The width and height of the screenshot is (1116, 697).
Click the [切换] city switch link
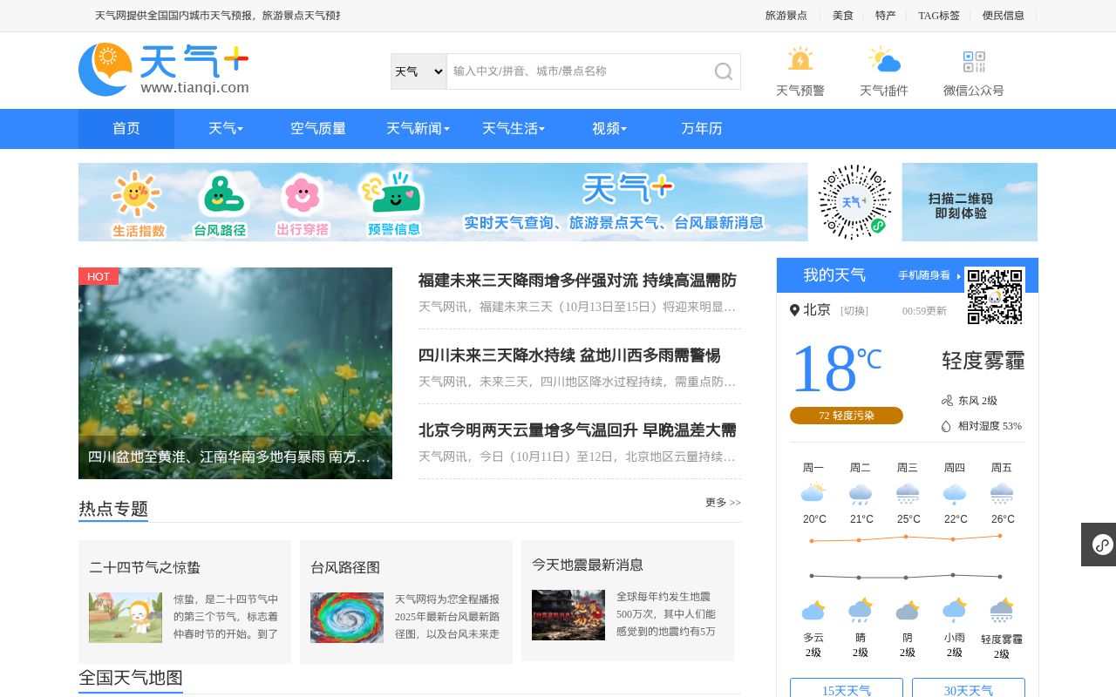(854, 311)
